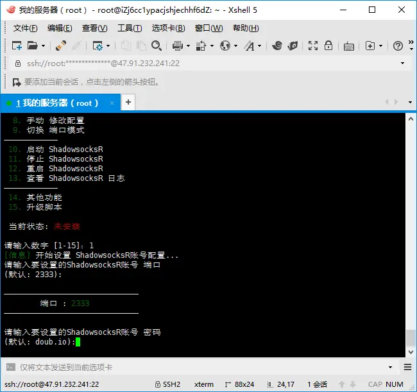
Task: Click the Copy toolbar icon
Action: [x=126, y=46]
